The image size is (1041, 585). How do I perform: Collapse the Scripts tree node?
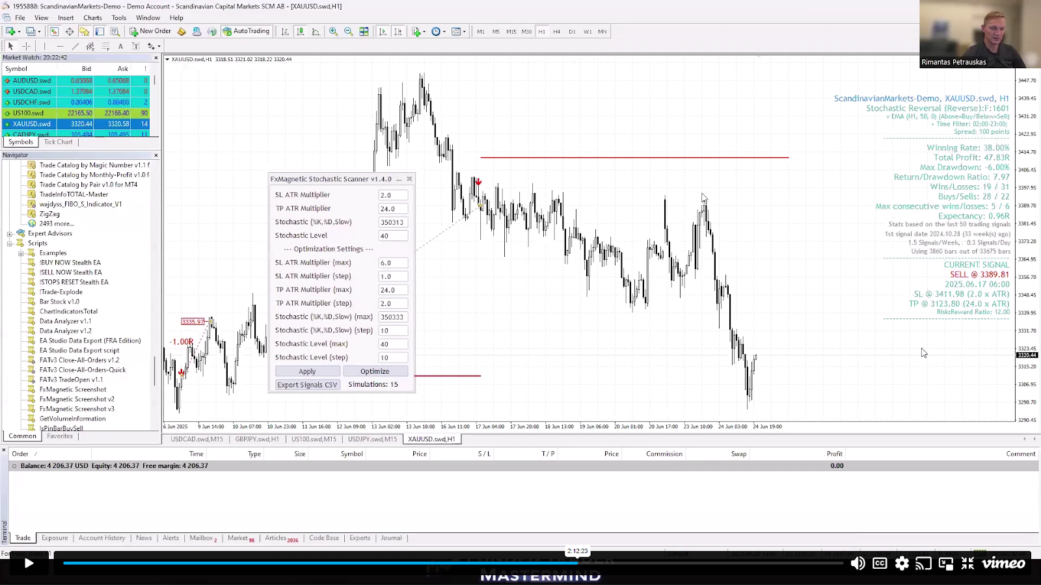(10, 244)
